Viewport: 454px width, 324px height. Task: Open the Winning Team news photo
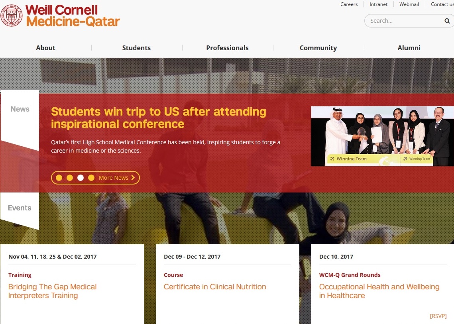[382, 136]
